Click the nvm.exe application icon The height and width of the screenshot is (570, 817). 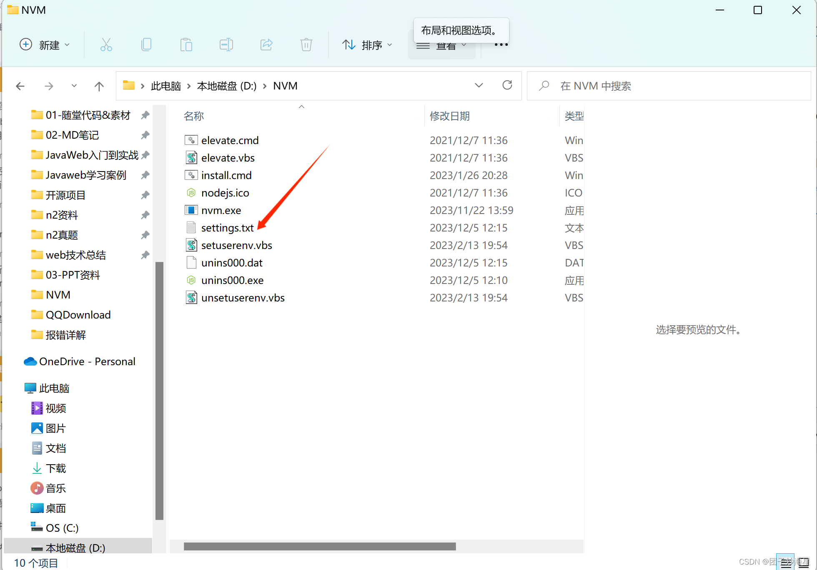tap(191, 210)
